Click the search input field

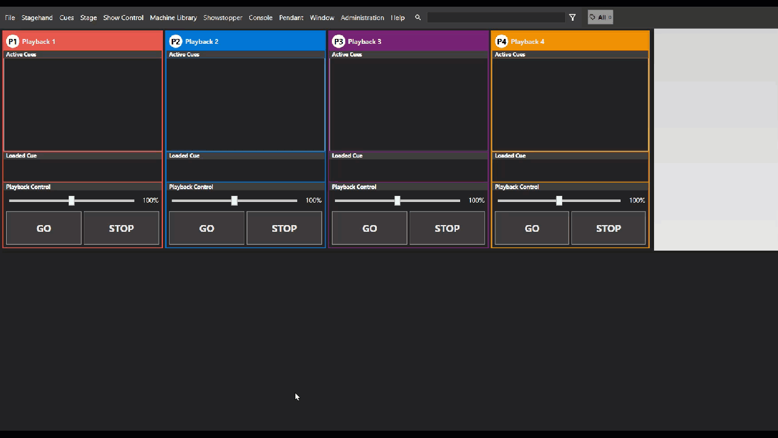[x=496, y=18]
